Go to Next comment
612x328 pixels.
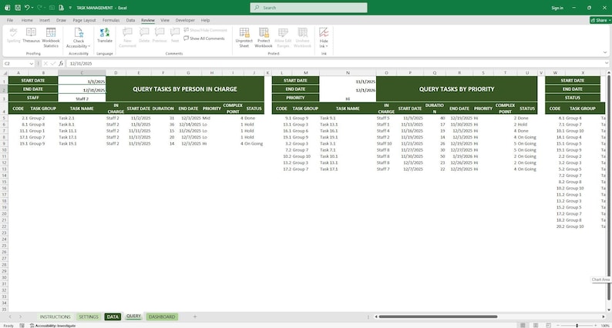175,35
